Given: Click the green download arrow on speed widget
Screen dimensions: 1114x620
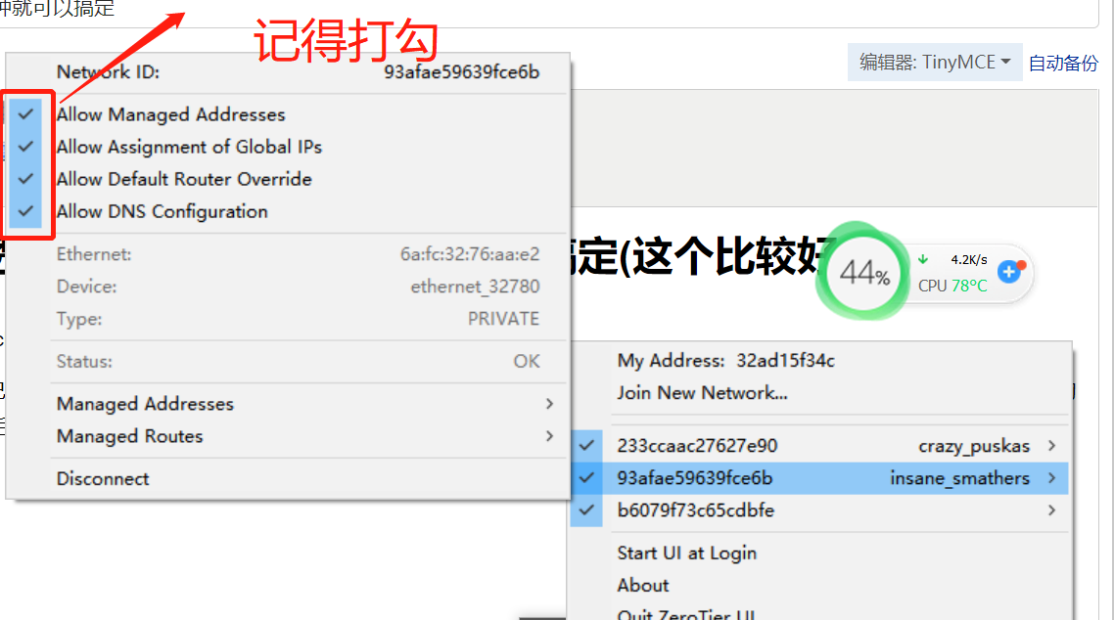Looking at the screenshot, I should pos(923,259).
